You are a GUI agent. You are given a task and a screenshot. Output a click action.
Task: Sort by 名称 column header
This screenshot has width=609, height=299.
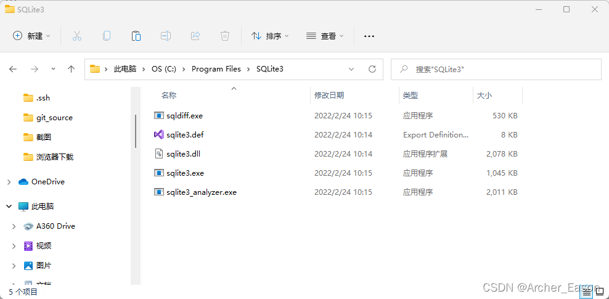tap(169, 95)
